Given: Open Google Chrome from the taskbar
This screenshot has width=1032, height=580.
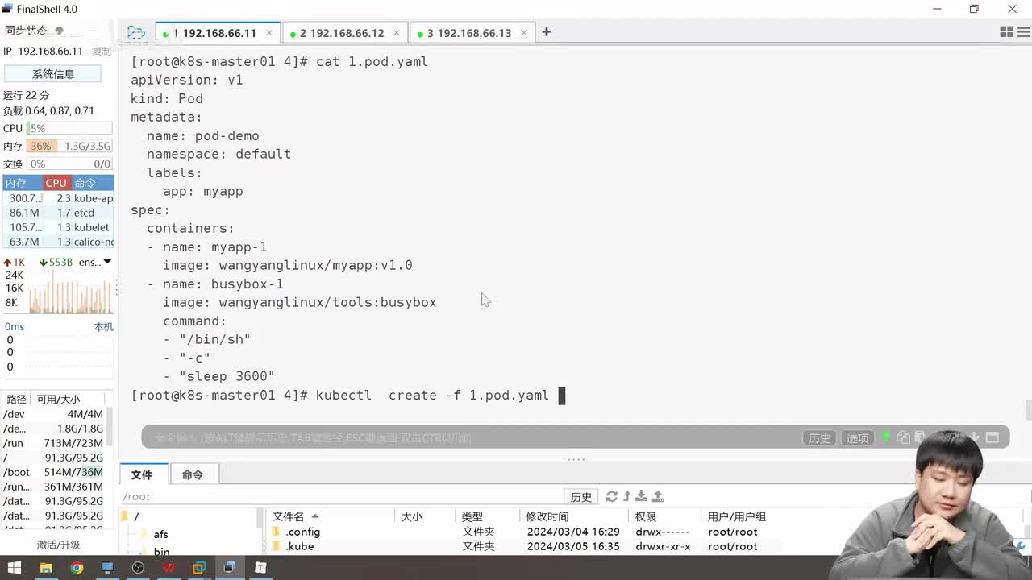Looking at the screenshot, I should pyautogui.click(x=77, y=568).
